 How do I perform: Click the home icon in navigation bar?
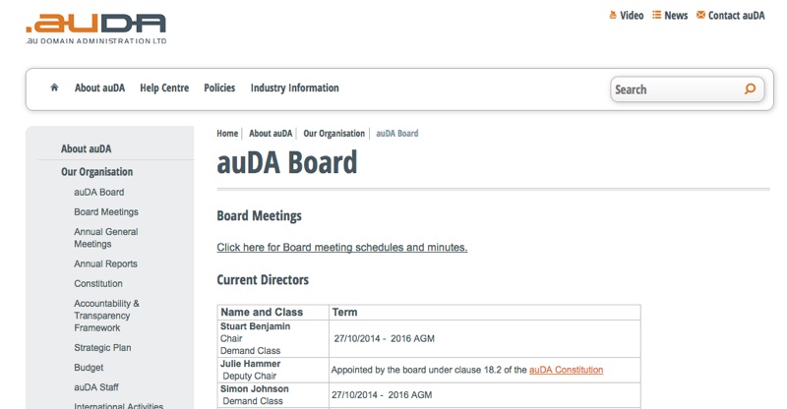click(54, 88)
